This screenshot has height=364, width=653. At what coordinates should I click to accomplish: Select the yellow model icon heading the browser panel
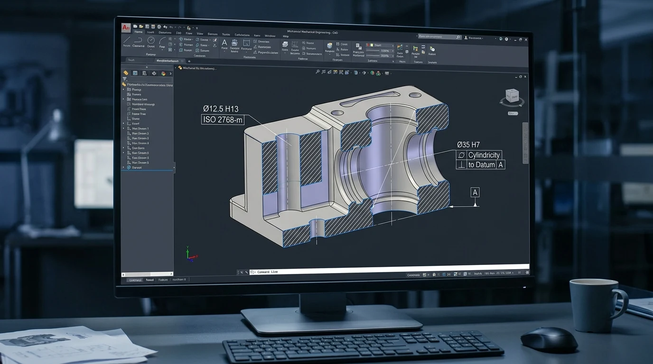point(126,73)
